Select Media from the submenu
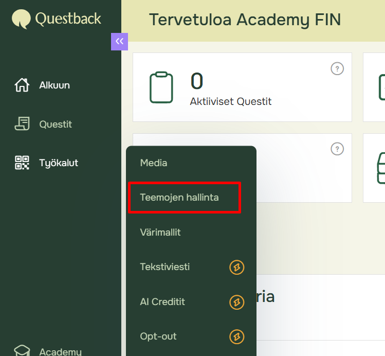Viewport: 385px width, 356px height. coord(154,163)
